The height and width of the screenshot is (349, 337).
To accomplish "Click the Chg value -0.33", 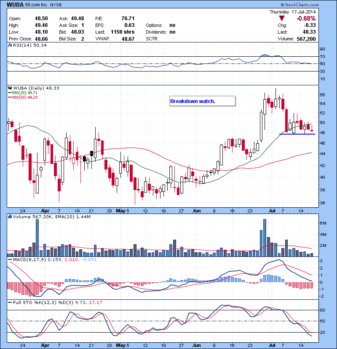I will (x=310, y=25).
